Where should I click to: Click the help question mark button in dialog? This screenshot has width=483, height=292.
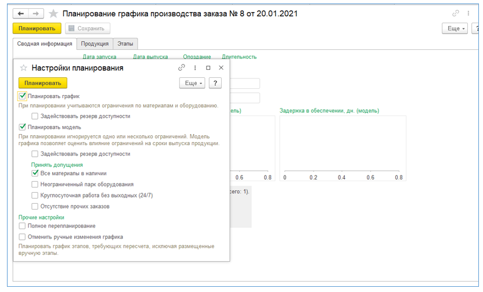click(215, 83)
